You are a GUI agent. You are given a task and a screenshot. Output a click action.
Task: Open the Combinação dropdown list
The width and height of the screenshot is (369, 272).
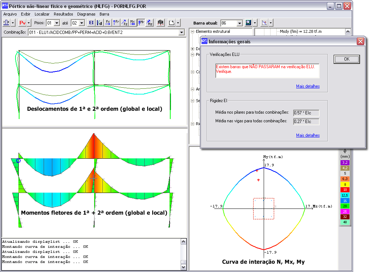coord(181,32)
